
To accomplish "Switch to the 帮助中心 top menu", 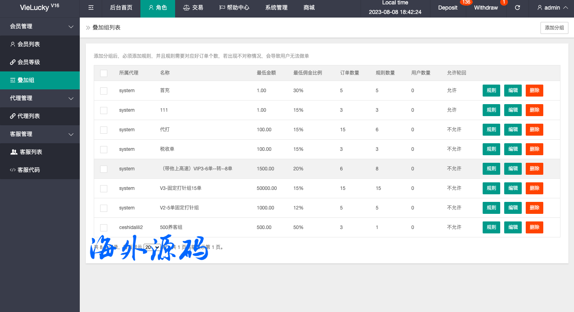I will click(235, 8).
